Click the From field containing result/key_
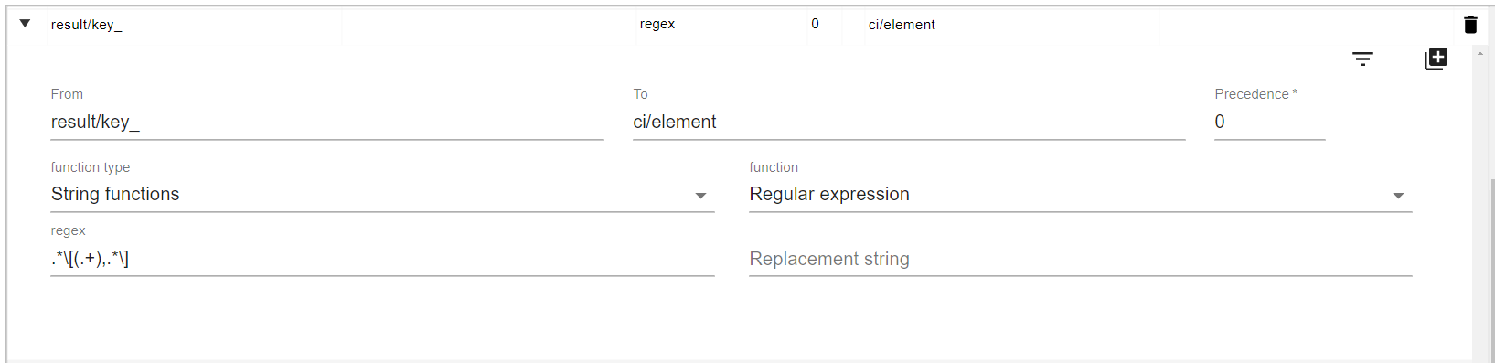The width and height of the screenshot is (1495, 363). tap(327, 122)
